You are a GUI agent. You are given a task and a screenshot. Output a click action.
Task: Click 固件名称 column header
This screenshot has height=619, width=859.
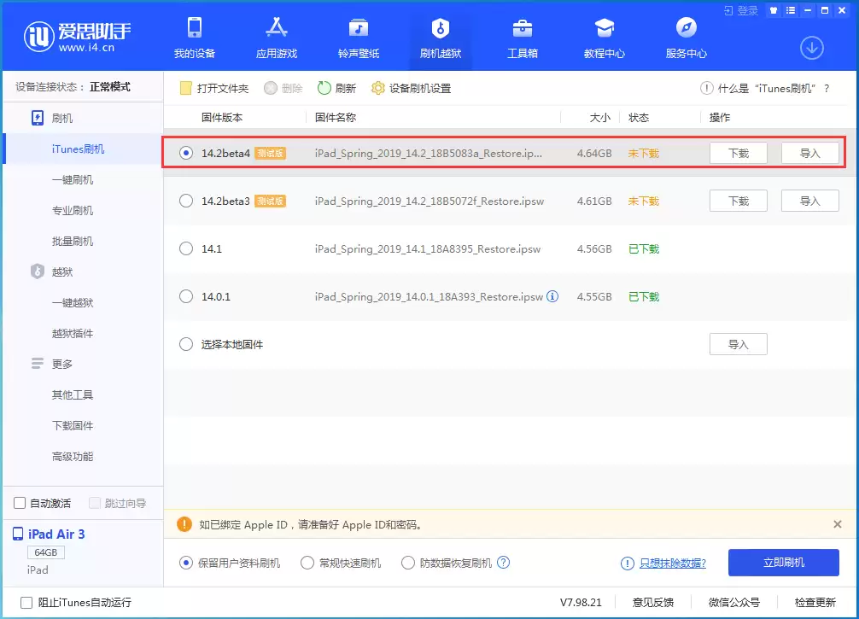tap(336, 117)
